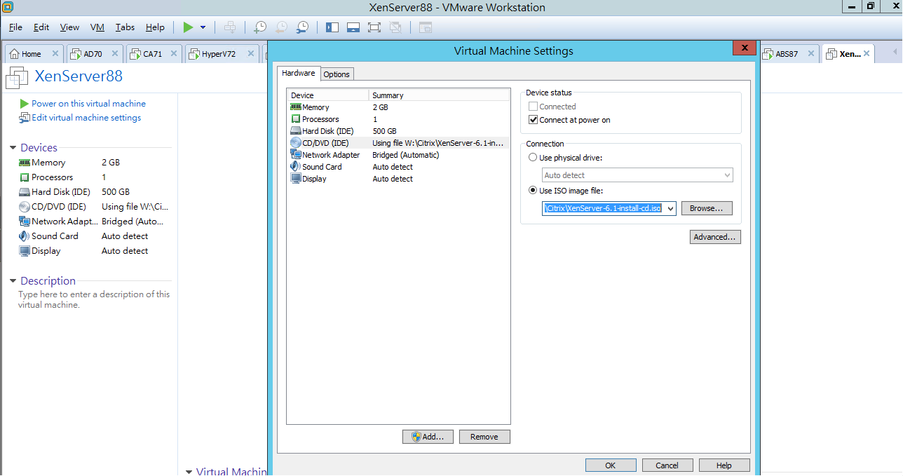Screen dimensions: 903x476
Task: Click Edit virtual machine settings link
Action: coord(86,118)
